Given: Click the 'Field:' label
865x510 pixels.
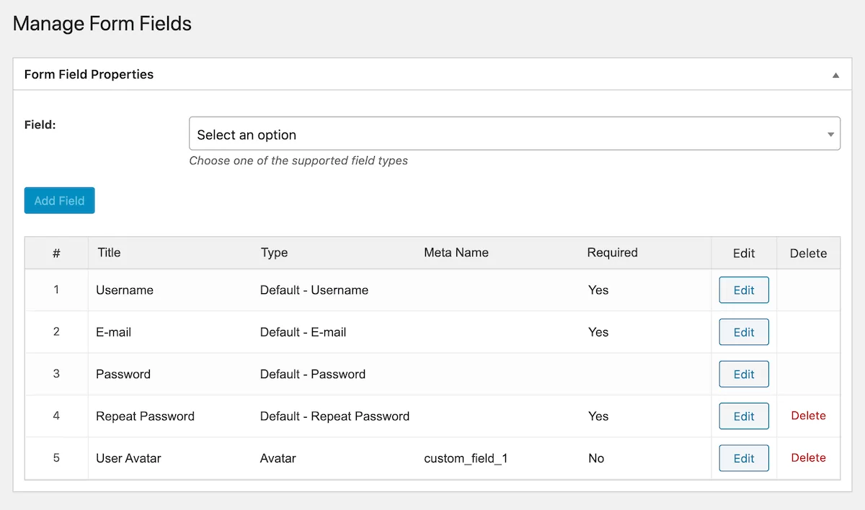Looking at the screenshot, I should [40, 124].
